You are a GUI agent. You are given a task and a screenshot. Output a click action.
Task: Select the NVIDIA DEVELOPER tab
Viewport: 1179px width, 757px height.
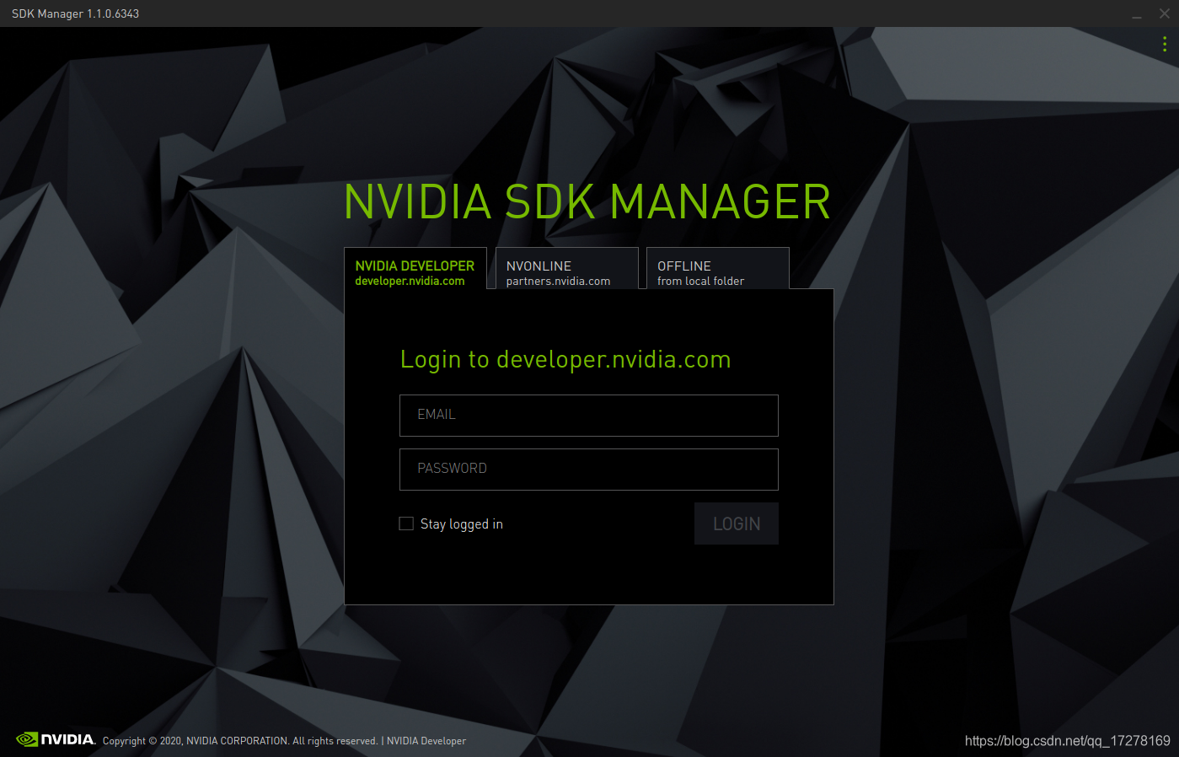click(x=415, y=269)
